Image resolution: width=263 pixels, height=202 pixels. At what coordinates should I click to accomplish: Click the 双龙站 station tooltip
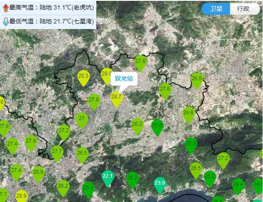tap(124, 78)
